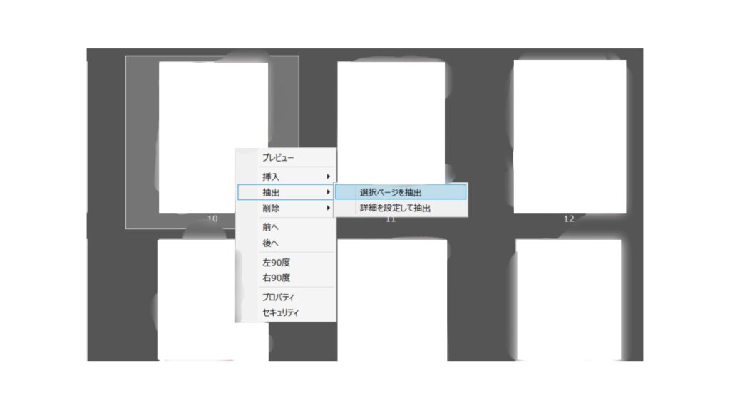Rotate page with 左90度

pyautogui.click(x=286, y=262)
